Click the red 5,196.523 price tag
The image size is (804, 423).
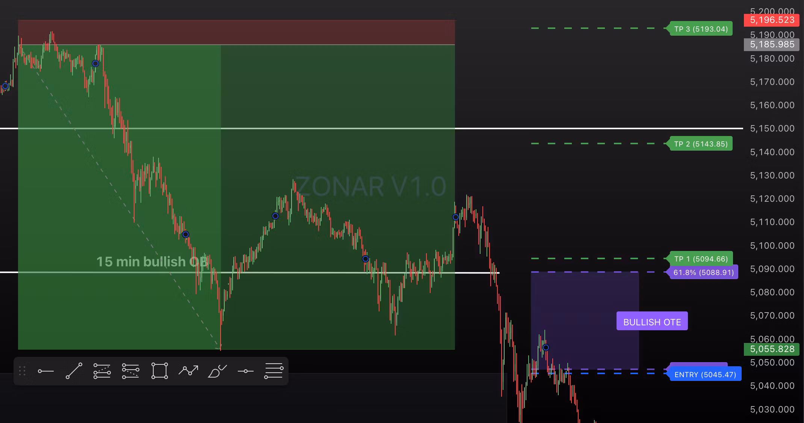tap(772, 20)
